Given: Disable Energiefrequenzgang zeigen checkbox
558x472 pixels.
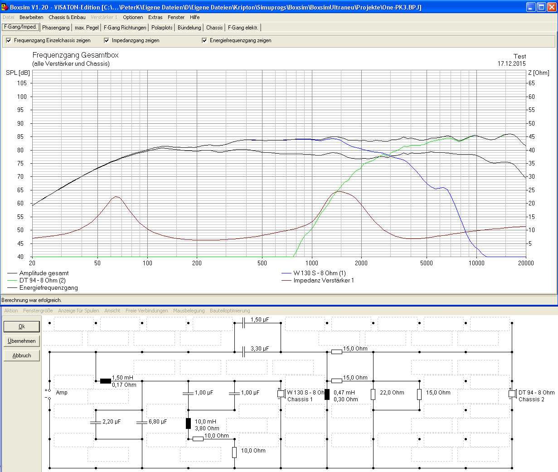Looking at the screenshot, I should [x=204, y=40].
